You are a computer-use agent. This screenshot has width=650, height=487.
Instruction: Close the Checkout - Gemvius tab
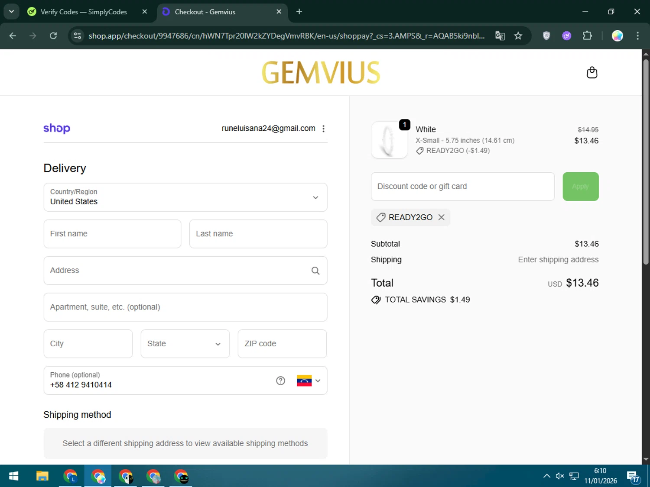[279, 12]
